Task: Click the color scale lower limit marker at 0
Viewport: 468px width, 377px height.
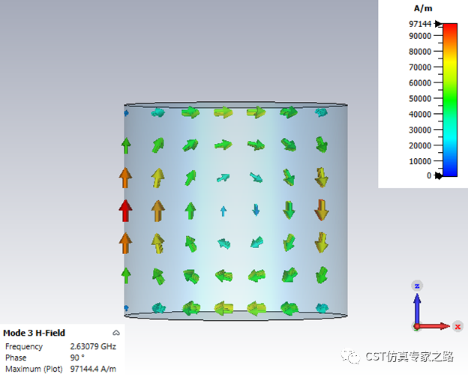Action: (438, 175)
